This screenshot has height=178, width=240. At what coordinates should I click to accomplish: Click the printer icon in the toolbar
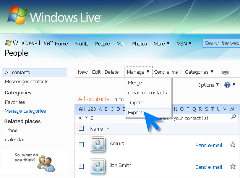point(225,72)
